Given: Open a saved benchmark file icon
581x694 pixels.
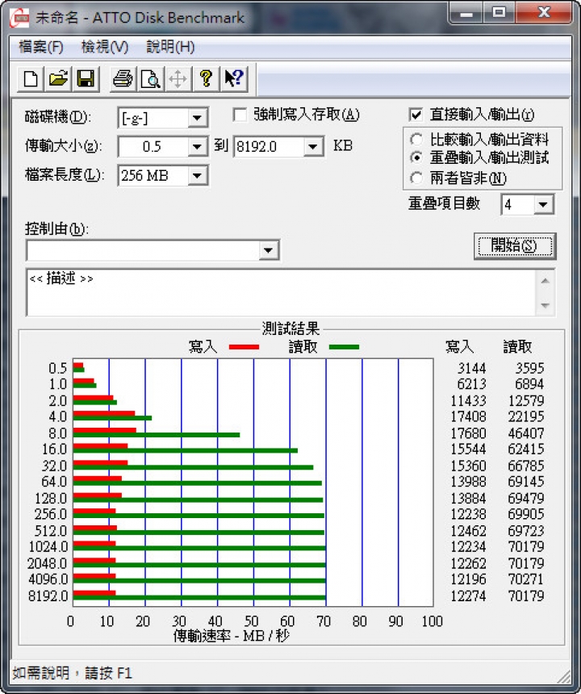Looking at the screenshot, I should pos(58,79).
